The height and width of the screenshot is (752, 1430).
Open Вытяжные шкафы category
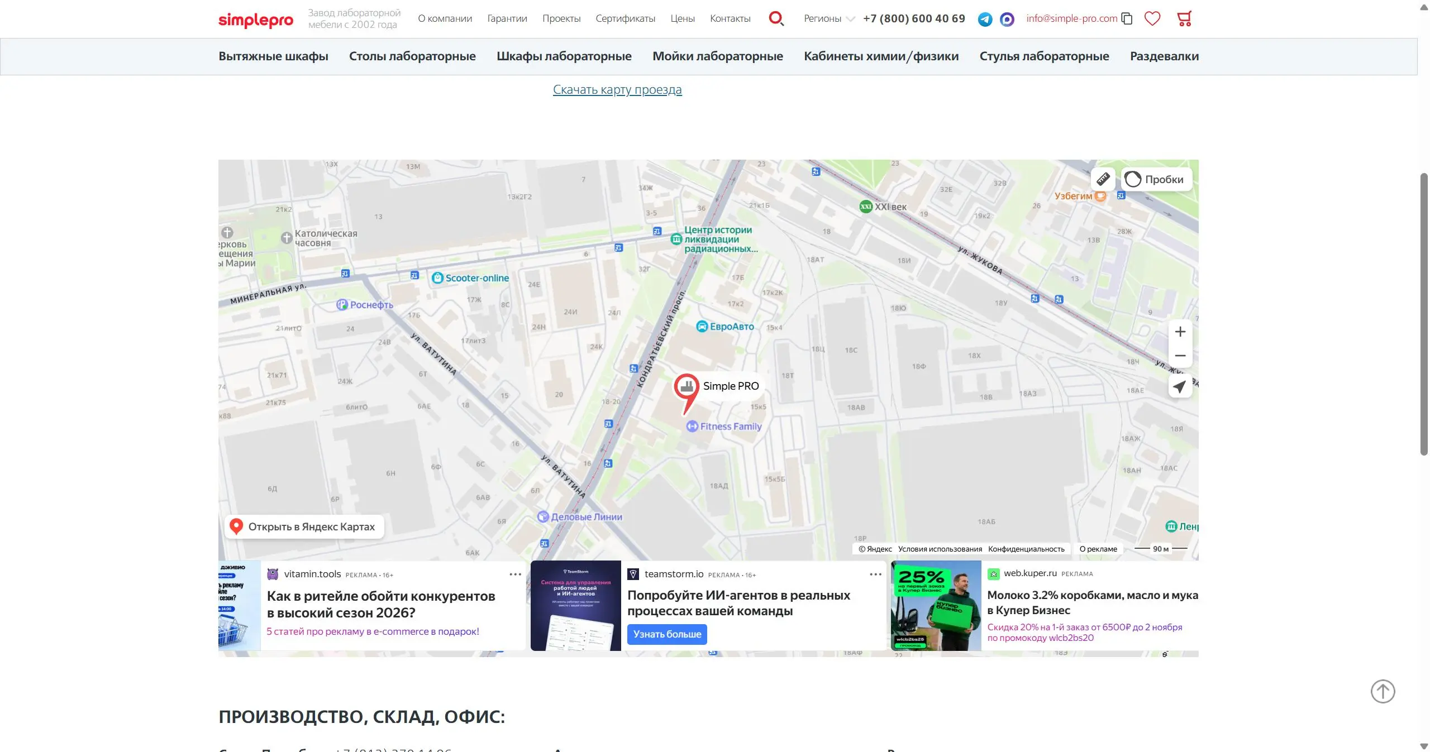[273, 56]
